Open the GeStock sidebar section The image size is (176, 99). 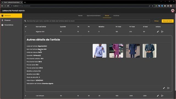(11, 16)
